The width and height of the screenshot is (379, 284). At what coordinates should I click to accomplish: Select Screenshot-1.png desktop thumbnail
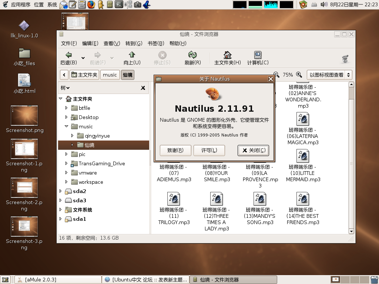point(24,149)
